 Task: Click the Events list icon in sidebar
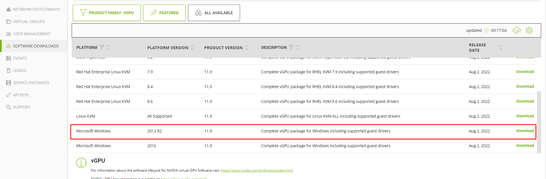click(9, 58)
